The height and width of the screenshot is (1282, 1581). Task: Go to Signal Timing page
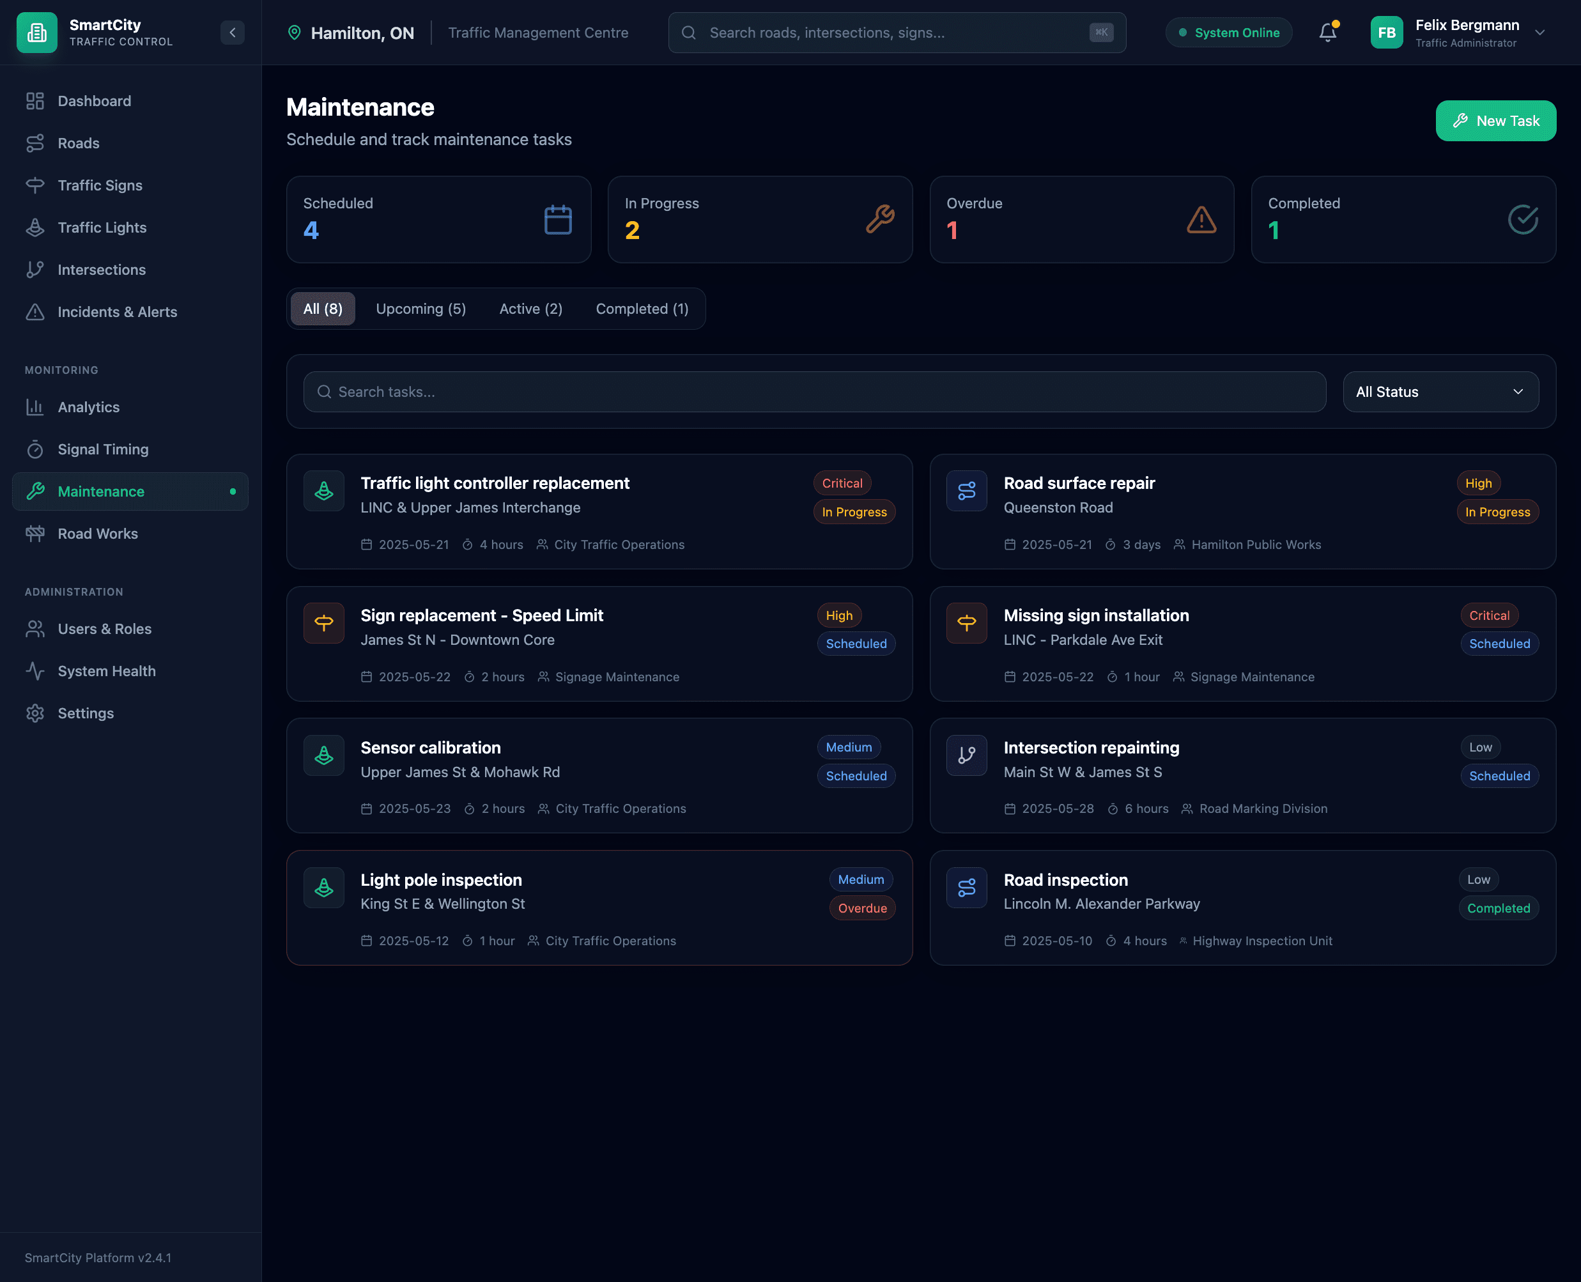click(103, 449)
